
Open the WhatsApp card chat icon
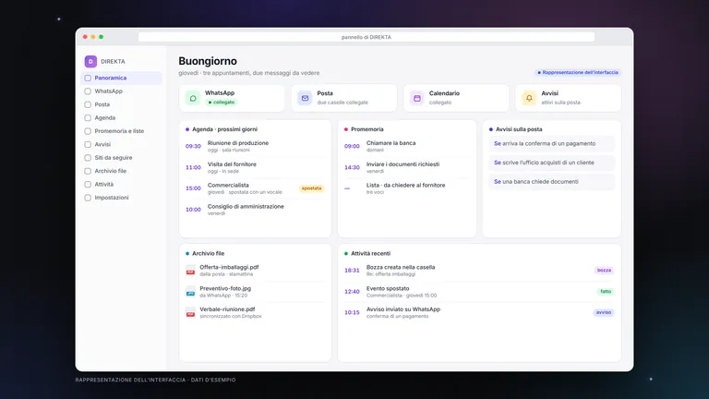tap(193, 98)
